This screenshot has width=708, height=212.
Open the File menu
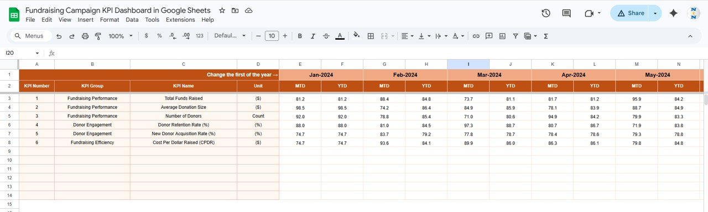pyautogui.click(x=30, y=19)
